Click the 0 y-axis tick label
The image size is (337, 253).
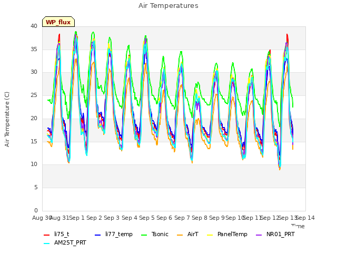[36, 210]
